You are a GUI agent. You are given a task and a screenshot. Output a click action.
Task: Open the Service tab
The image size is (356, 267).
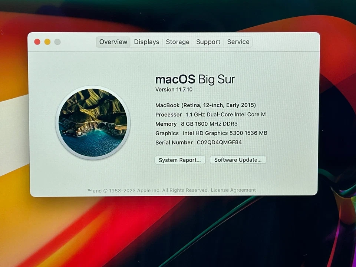tap(238, 42)
